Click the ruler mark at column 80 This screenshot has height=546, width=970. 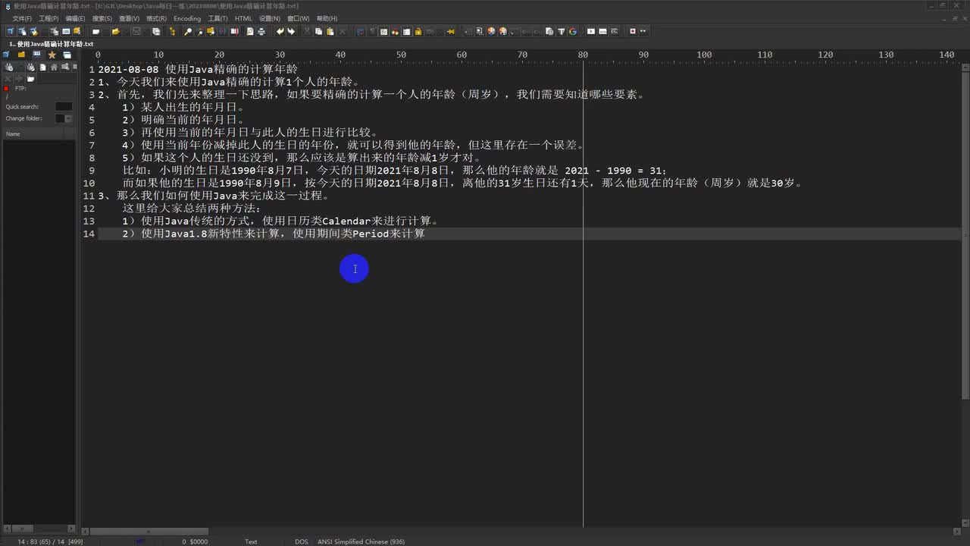(x=583, y=55)
